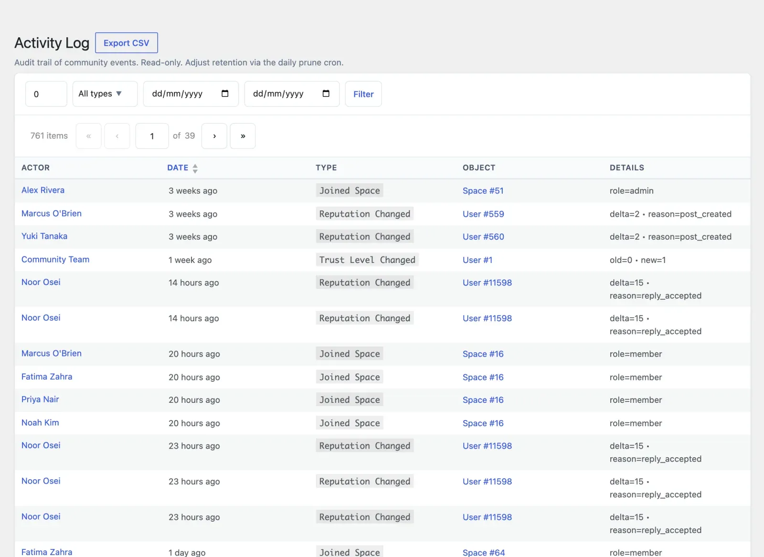This screenshot has height=557, width=764.
Task: Jump to the last page arrow
Action: (243, 136)
